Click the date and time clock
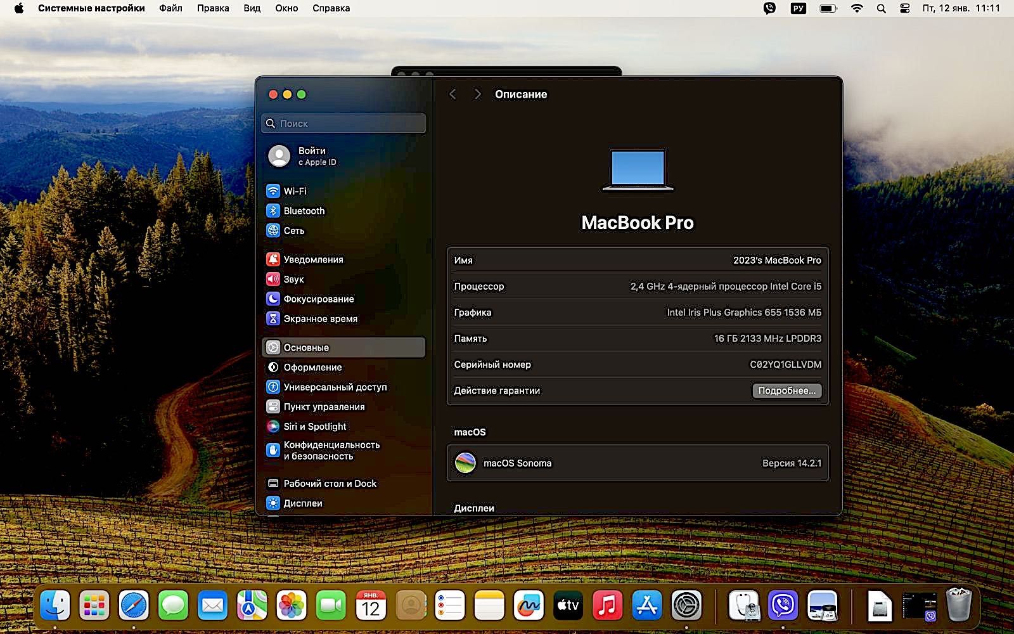This screenshot has height=634, width=1014. pyautogui.click(x=961, y=8)
